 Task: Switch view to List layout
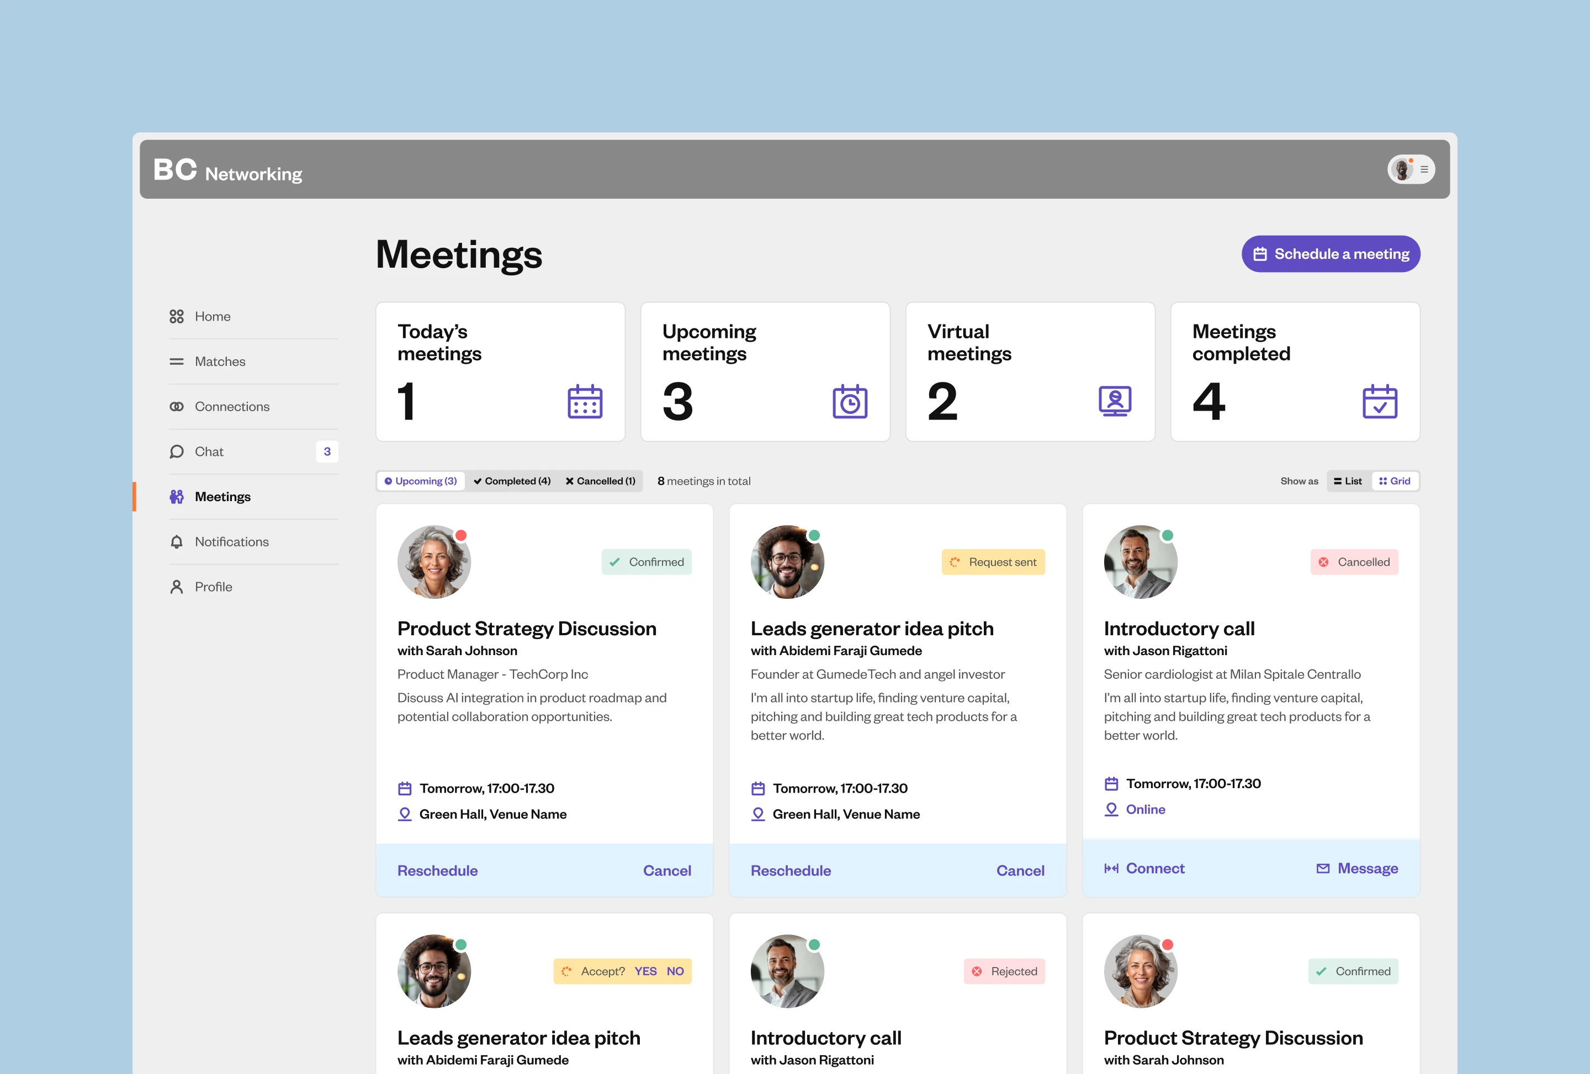[x=1348, y=481]
